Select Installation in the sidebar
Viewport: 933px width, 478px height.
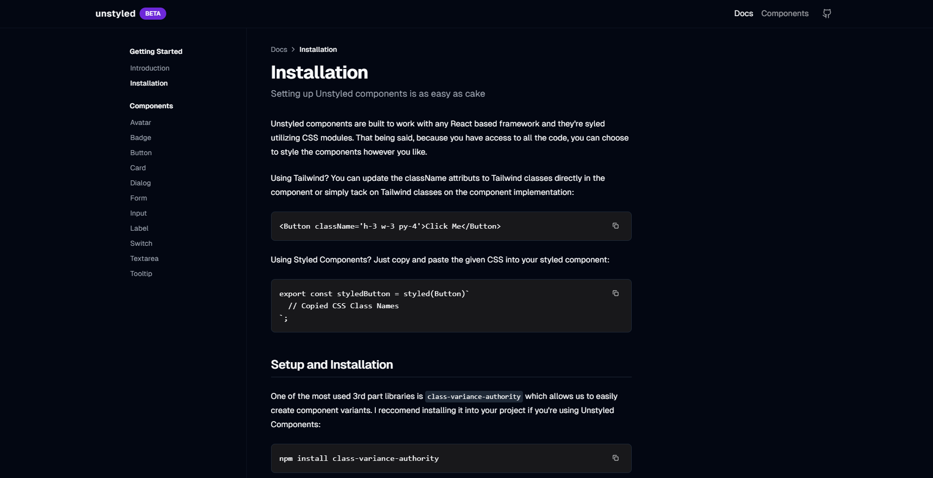(x=149, y=83)
